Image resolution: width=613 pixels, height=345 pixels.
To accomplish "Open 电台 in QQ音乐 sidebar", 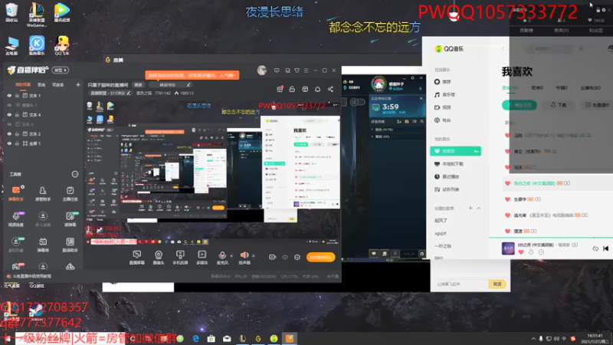I will pos(443,120).
